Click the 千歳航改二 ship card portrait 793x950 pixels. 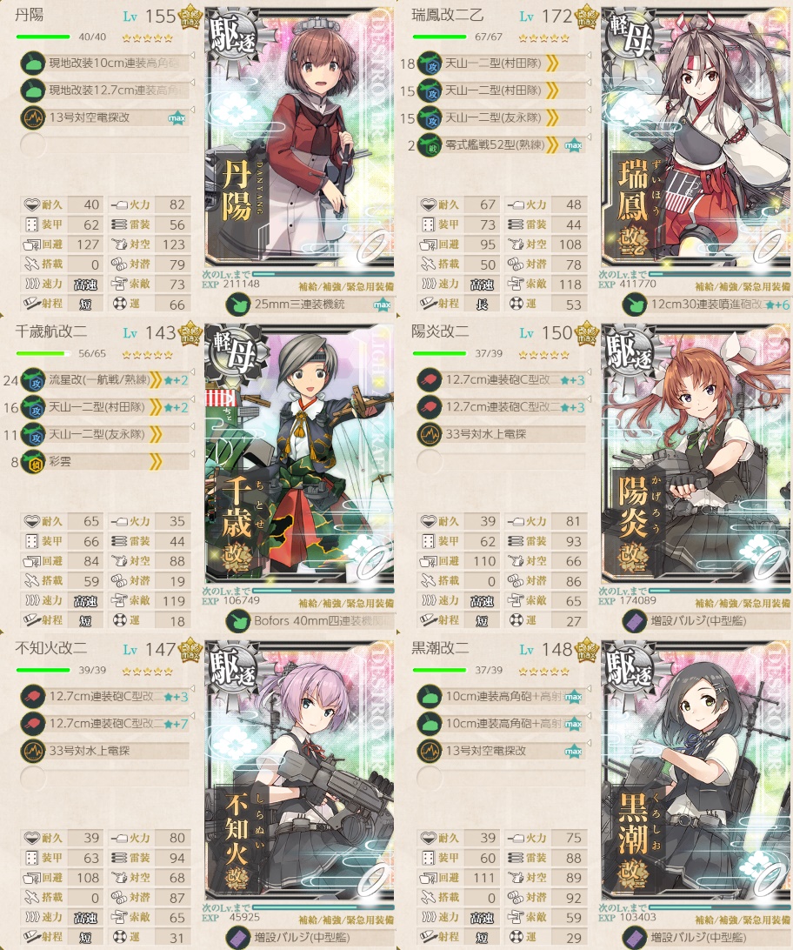pyautogui.click(x=300, y=454)
